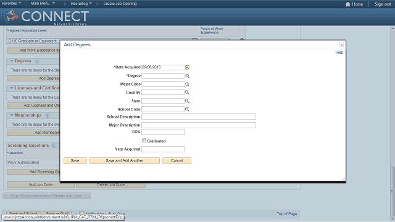
Task: Collapse the Memberships section
Action: tap(11, 115)
